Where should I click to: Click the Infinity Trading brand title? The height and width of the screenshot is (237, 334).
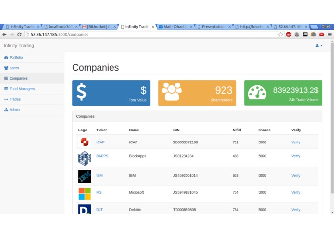click(19, 46)
